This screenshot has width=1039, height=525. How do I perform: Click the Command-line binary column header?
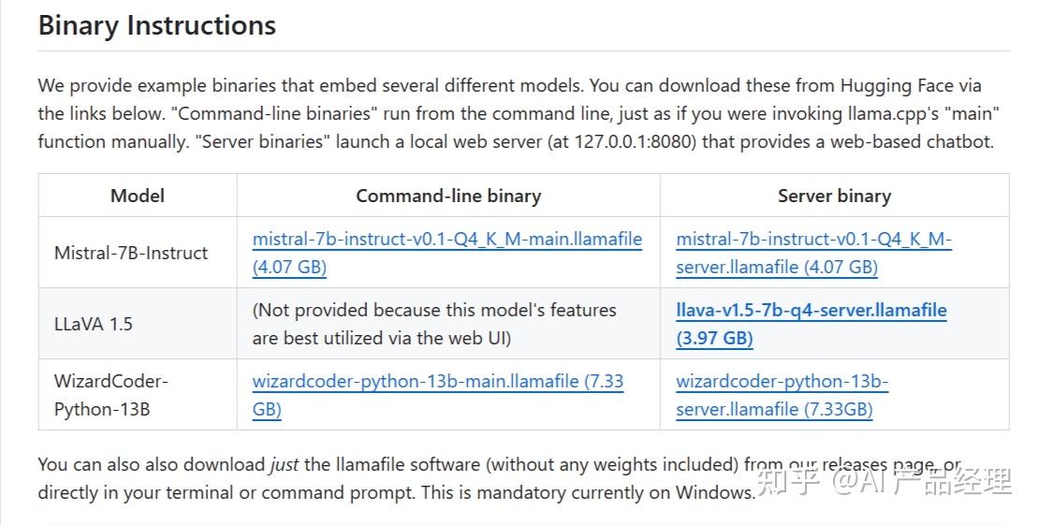coord(448,196)
